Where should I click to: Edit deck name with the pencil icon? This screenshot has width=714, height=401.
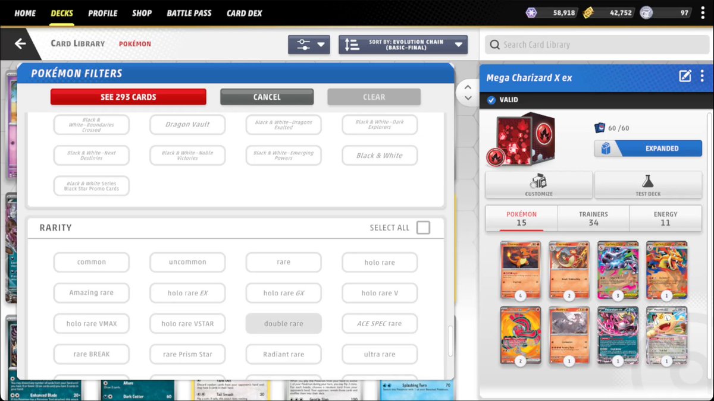[x=685, y=76]
